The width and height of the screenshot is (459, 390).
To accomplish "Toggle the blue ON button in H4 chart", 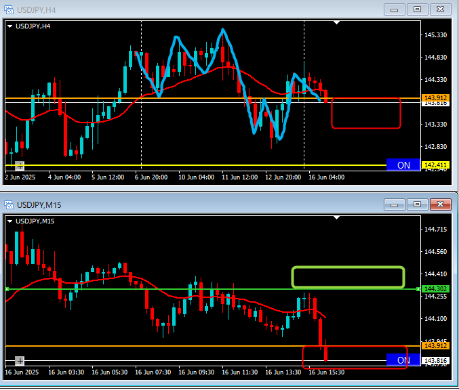I will [x=403, y=165].
